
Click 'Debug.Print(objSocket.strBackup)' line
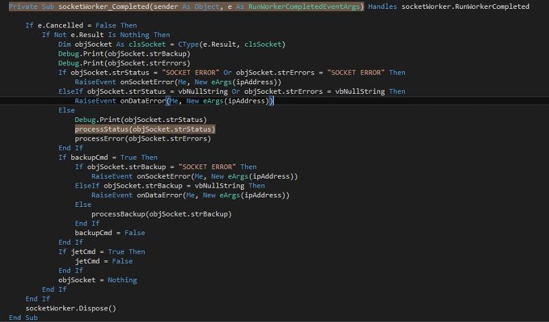[124, 53]
